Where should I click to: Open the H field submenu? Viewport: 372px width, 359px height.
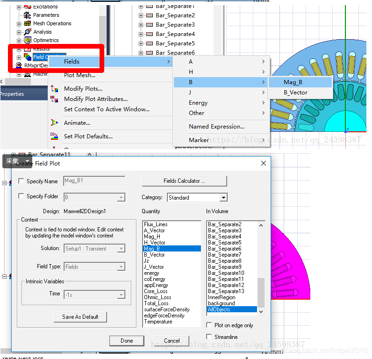tap(222, 72)
